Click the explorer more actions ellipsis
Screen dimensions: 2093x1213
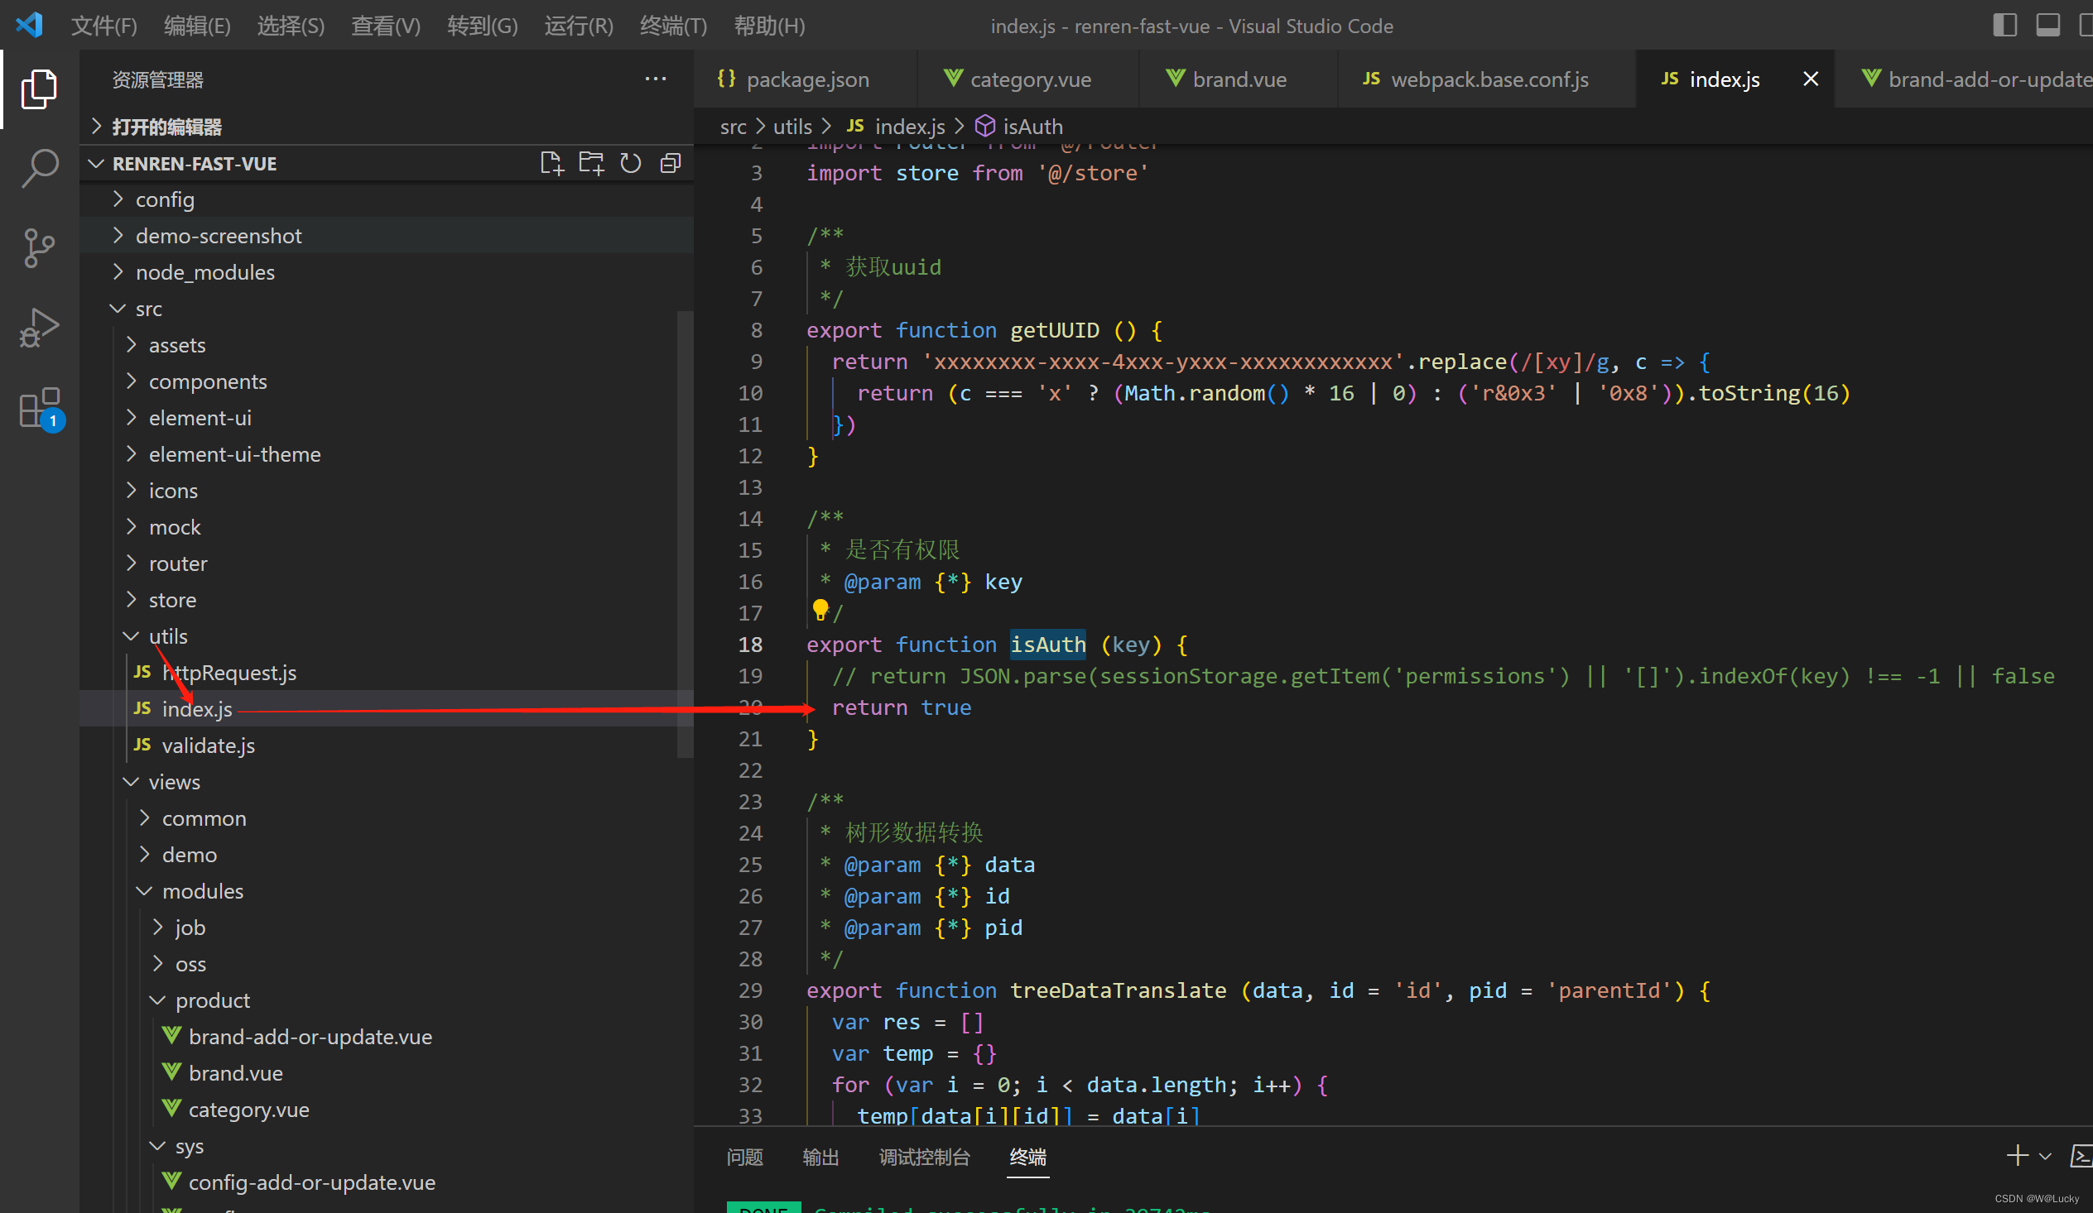pos(656,79)
